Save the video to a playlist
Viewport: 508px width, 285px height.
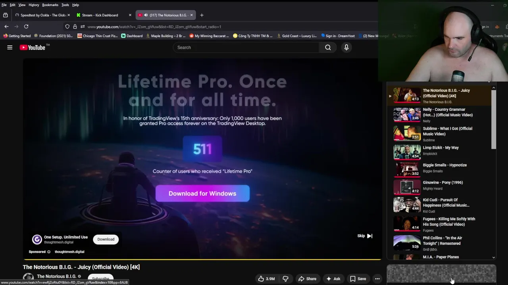(x=358, y=279)
